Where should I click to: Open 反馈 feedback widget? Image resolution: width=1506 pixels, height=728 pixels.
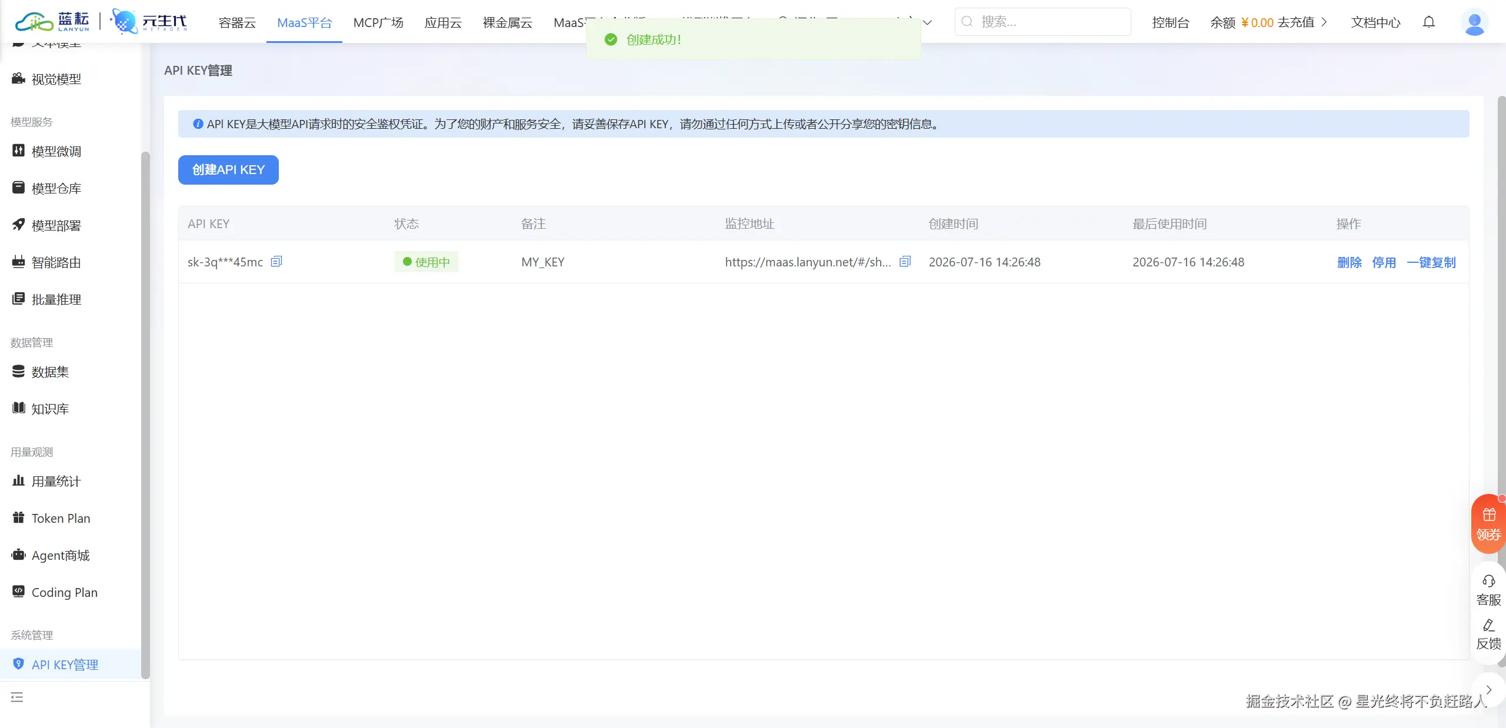tap(1488, 635)
